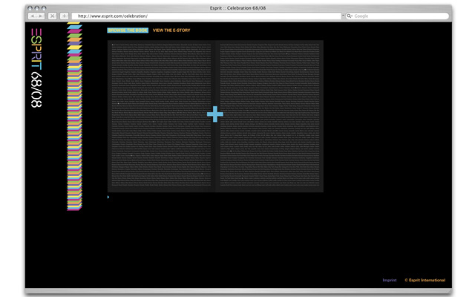Screen dimensions: 475x297
Task: Click the Esprit 68/08 vertical logo
Action: point(36,68)
